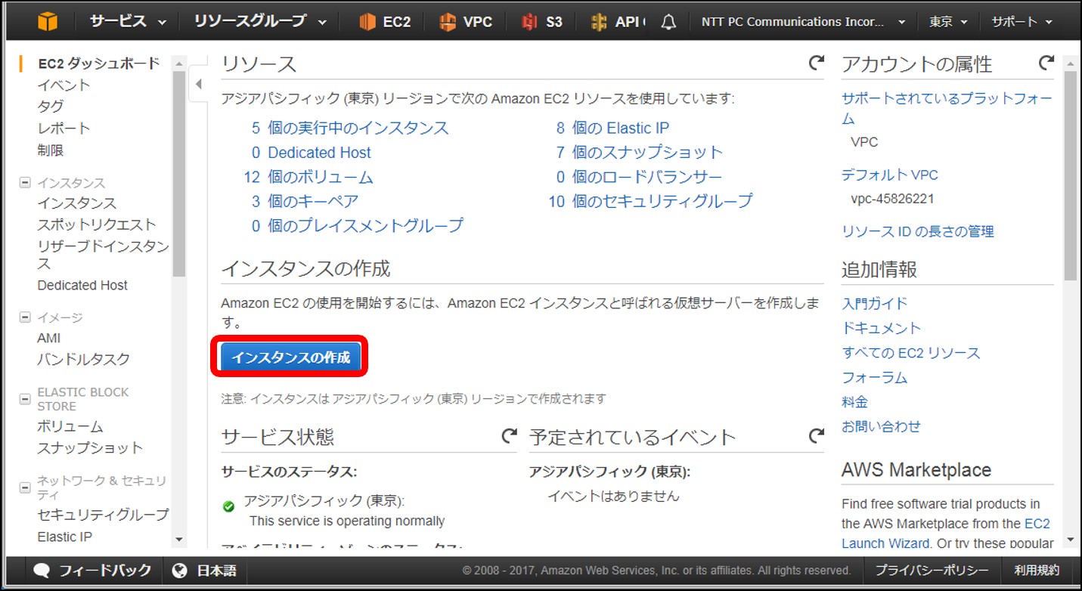This screenshot has height=591, width=1082.
Task: Open スナップショット in sidebar
Action: click(x=90, y=448)
